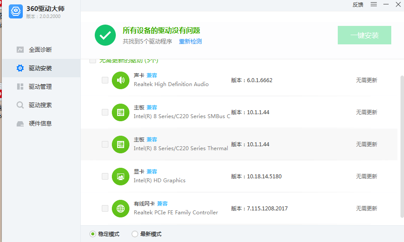Screen dimensions: 404x242
Task: Click 兼容 link next to 显卡
Action: [152, 172]
